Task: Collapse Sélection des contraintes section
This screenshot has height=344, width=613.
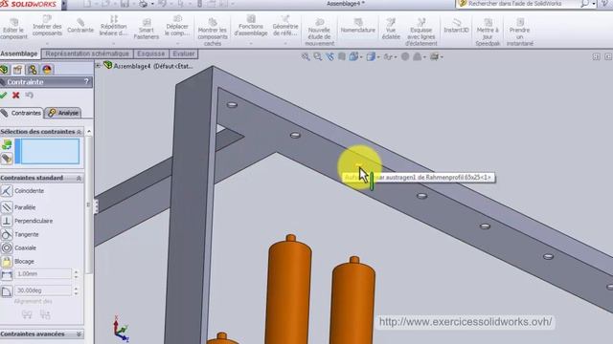Action: [x=79, y=132]
